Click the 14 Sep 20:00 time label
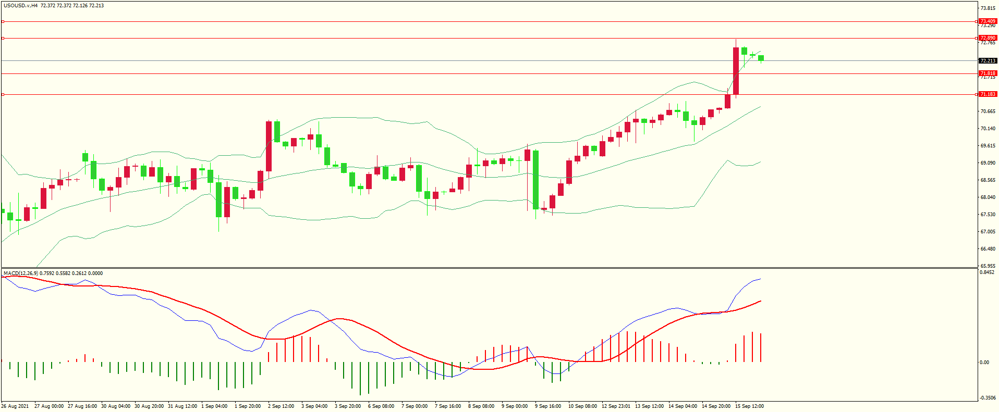999x412 pixels. pyautogui.click(x=716, y=406)
